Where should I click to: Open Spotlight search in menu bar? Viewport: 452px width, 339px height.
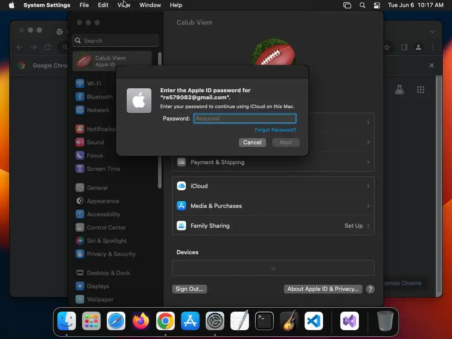(x=362, y=5)
